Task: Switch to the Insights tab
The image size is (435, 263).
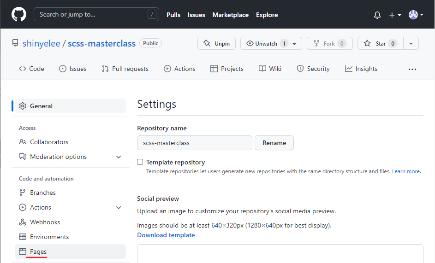Action: pos(361,69)
